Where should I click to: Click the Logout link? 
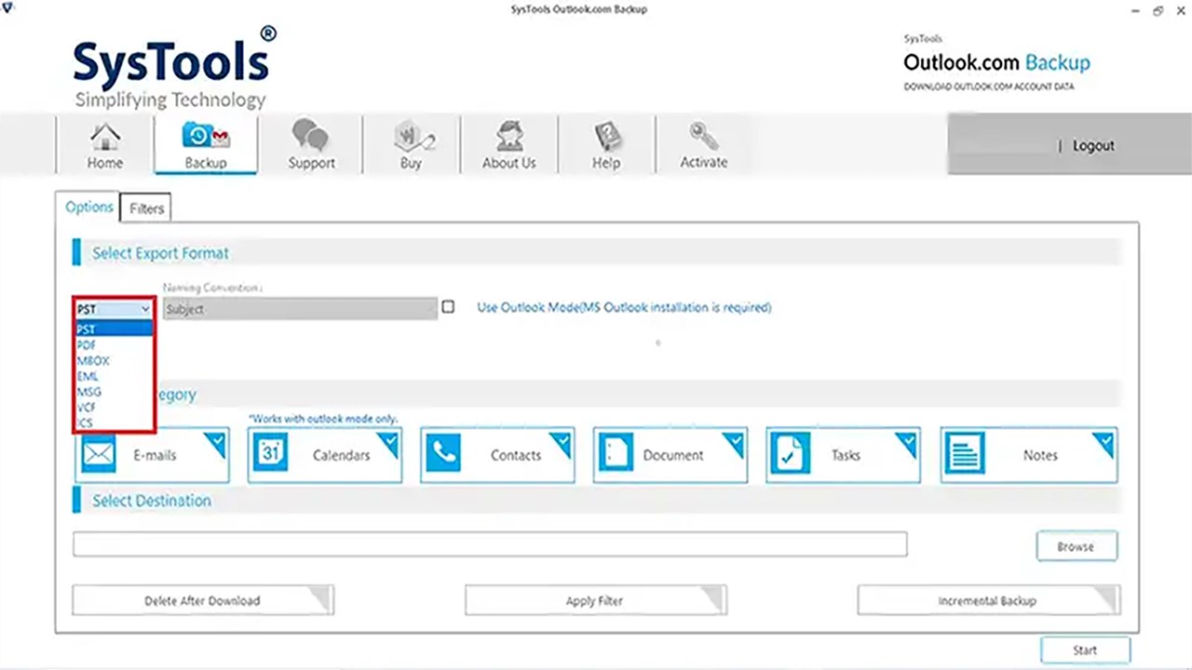point(1093,145)
